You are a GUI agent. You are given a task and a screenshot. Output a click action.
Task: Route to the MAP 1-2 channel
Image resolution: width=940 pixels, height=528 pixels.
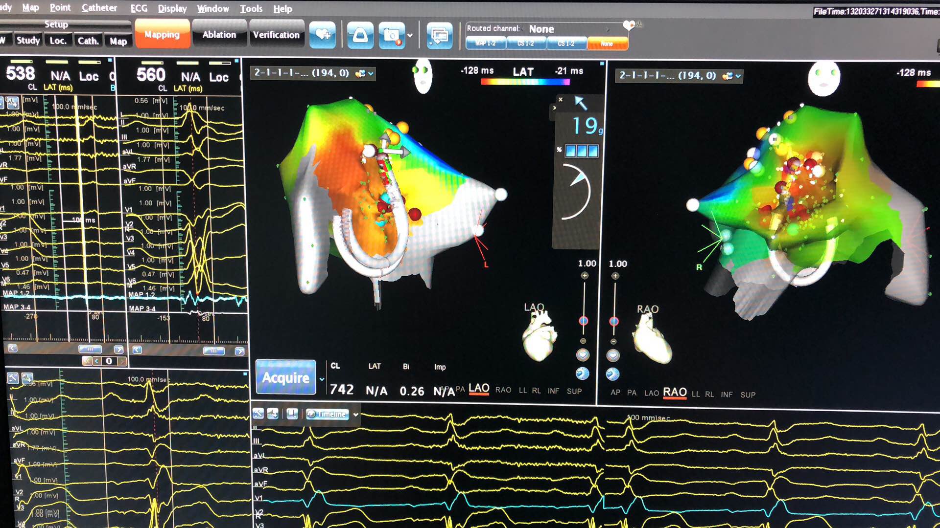[x=485, y=44]
